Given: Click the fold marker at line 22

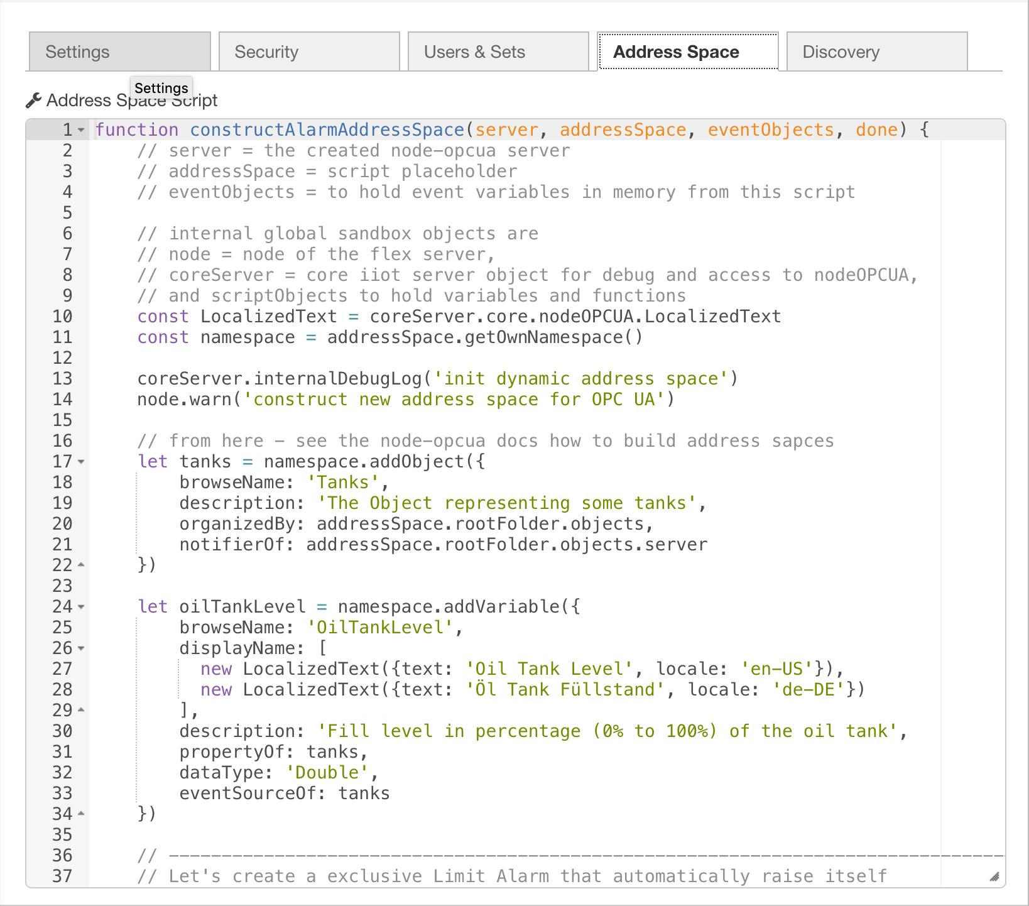Looking at the screenshot, I should click(x=80, y=565).
